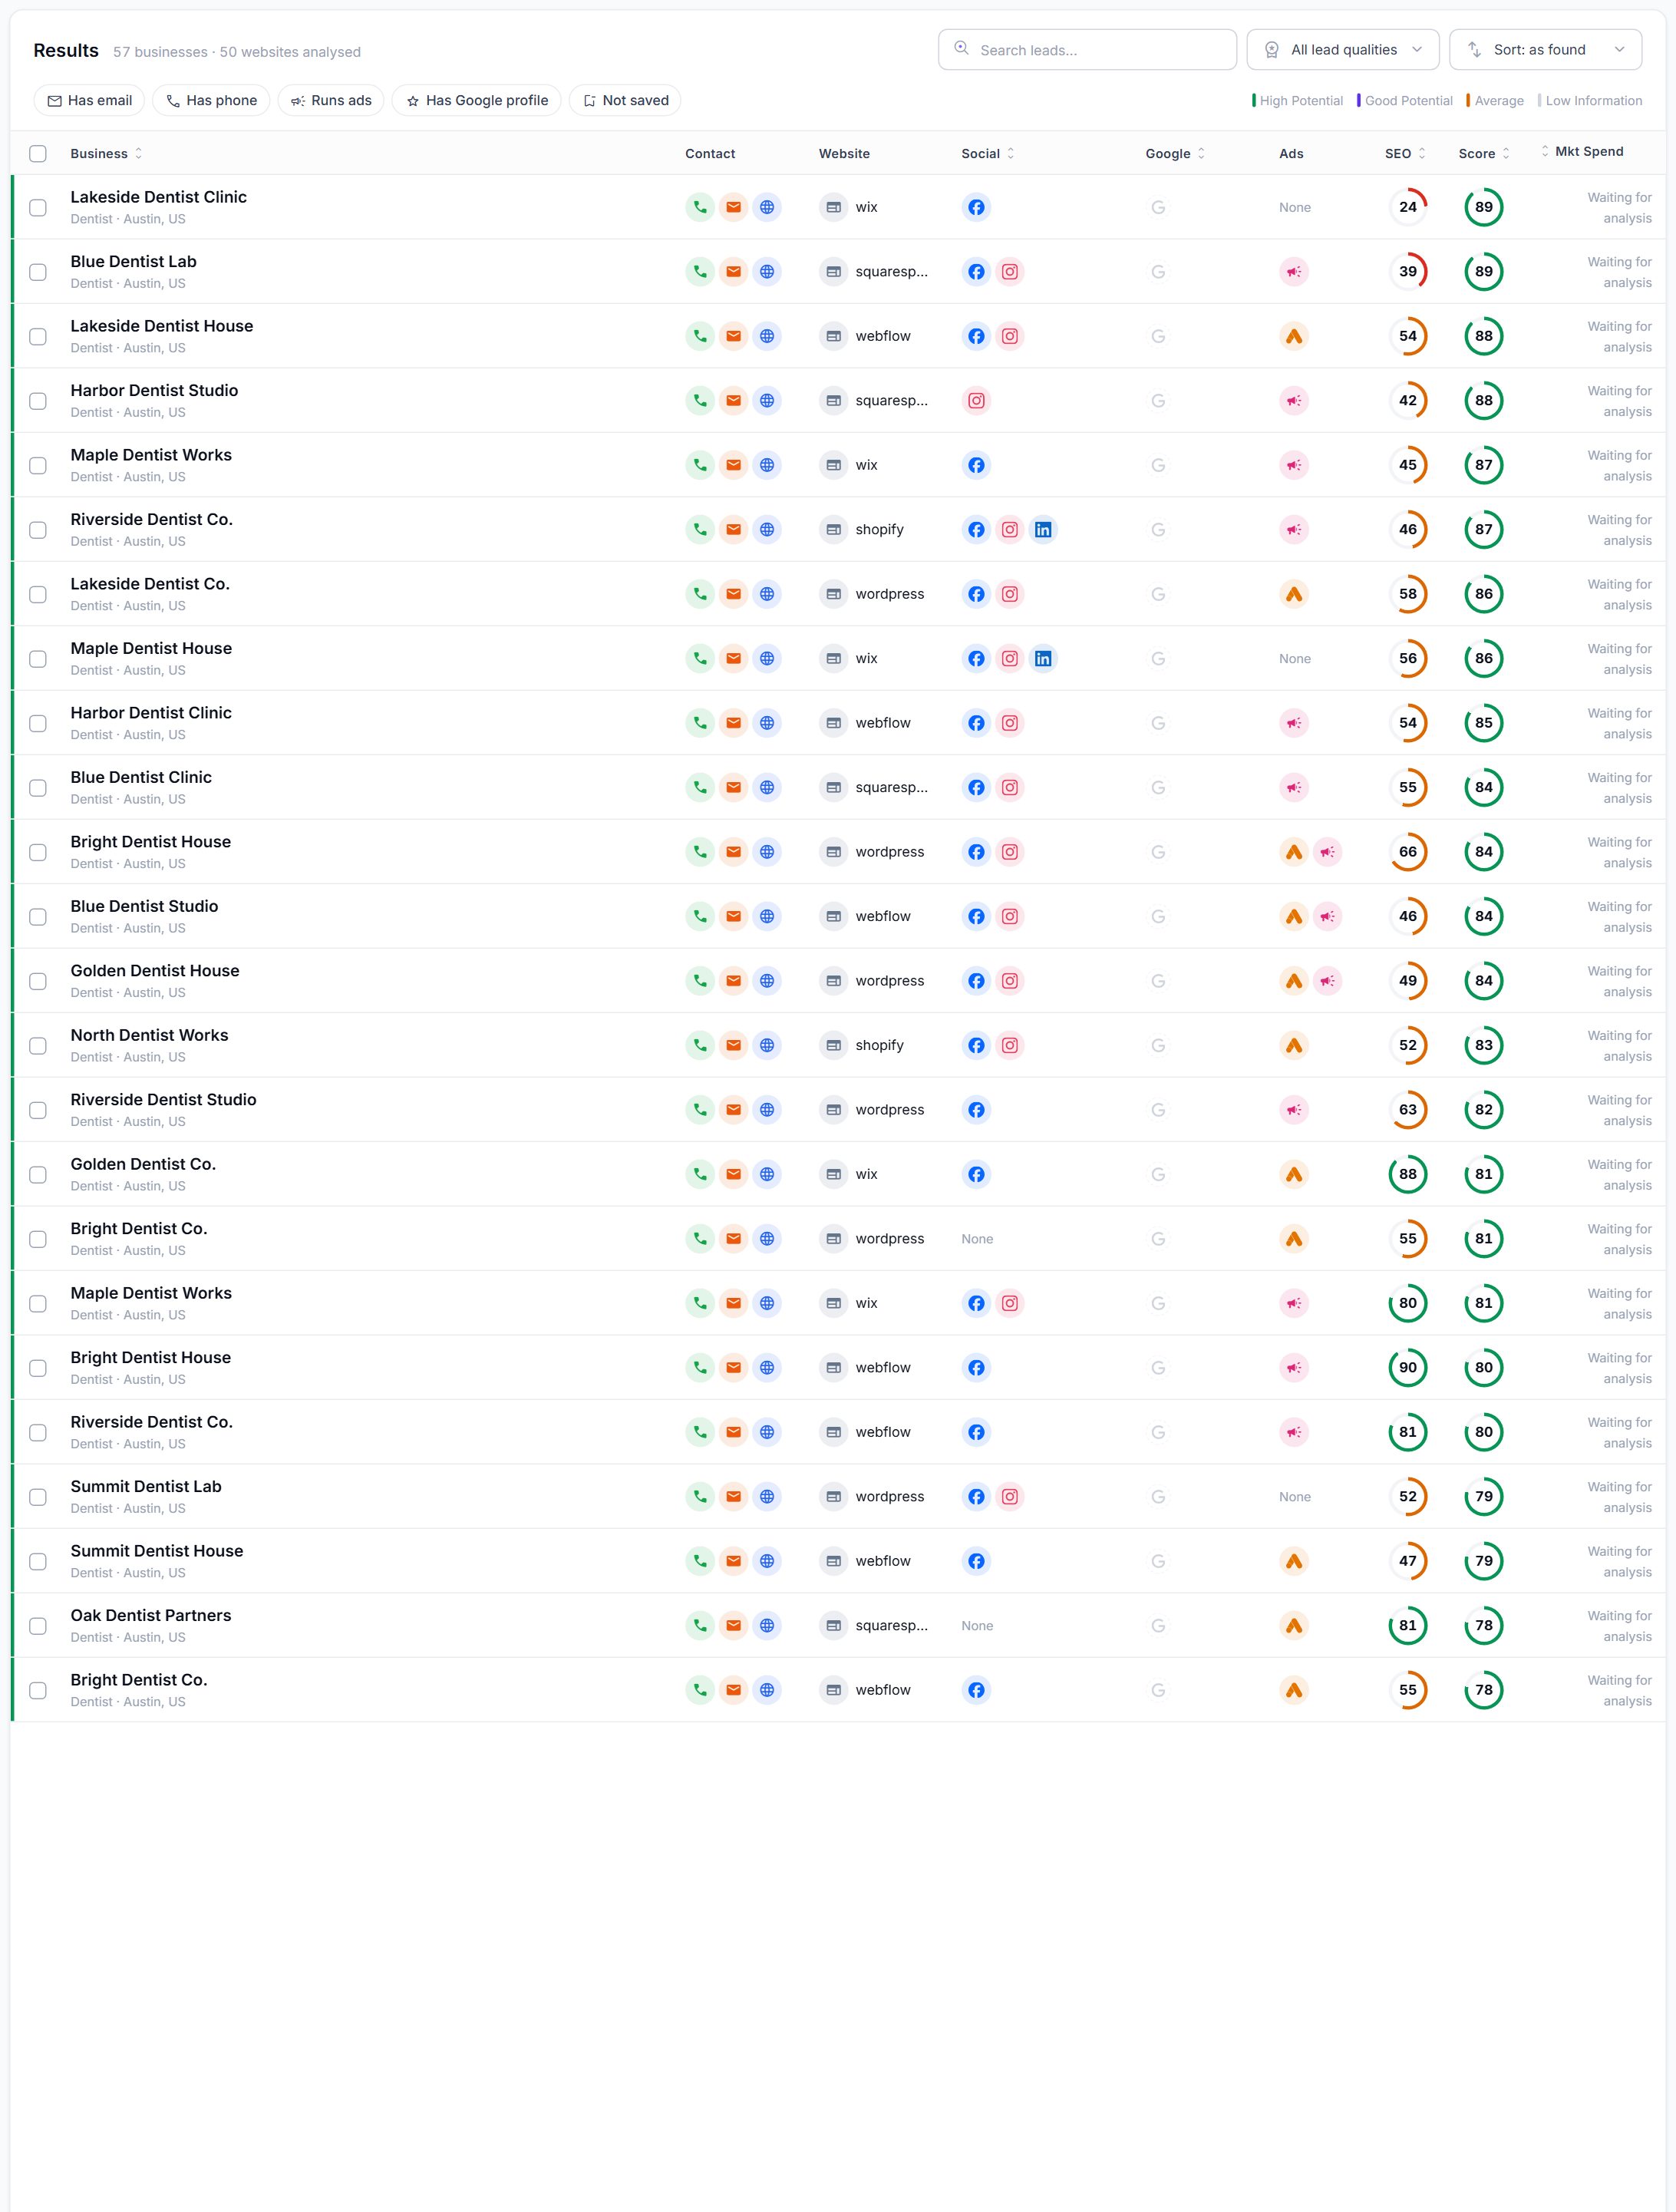Click megaphone ads icon for Bright Dentist House wordpress row
Image resolution: width=1676 pixels, height=2212 pixels.
tap(1327, 852)
